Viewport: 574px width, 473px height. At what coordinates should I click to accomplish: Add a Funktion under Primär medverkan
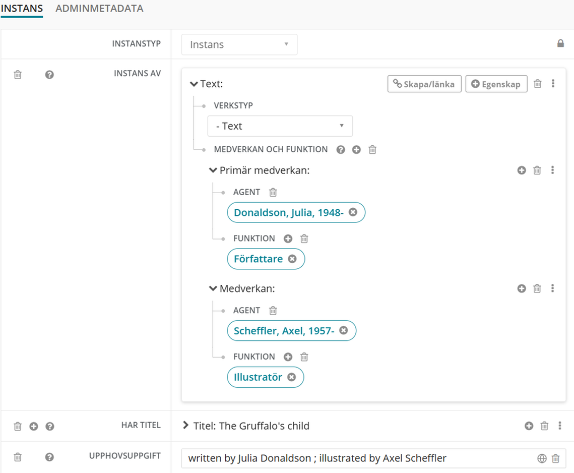(x=288, y=239)
